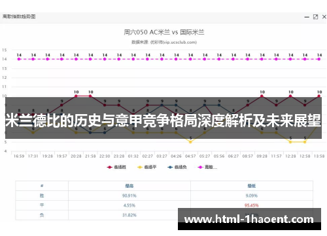
Task: Select the data source subtitle with vip.ucsclub.com
Action: coord(164,42)
